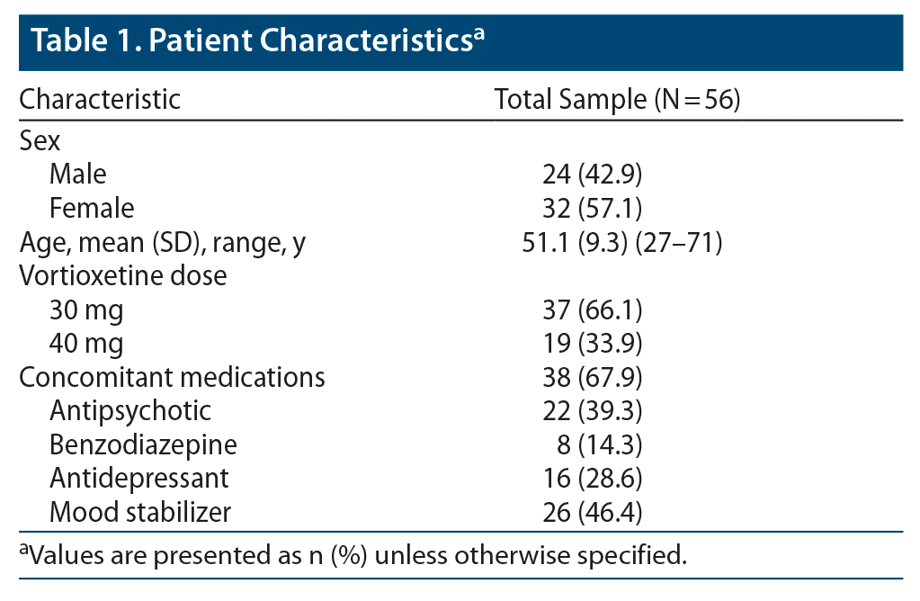Select the "Antidepressant" row label
The height and width of the screenshot is (601, 920).
click(139, 479)
